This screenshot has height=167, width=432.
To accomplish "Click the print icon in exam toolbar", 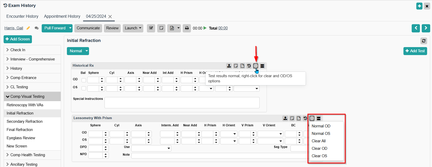I will click(187, 28).
